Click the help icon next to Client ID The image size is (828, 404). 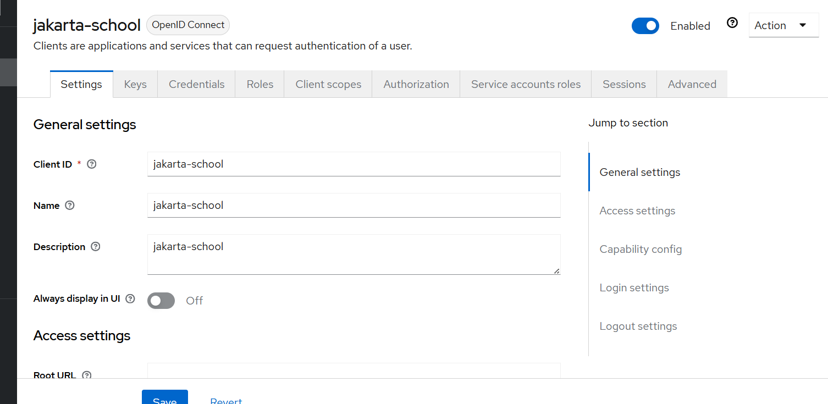point(92,164)
